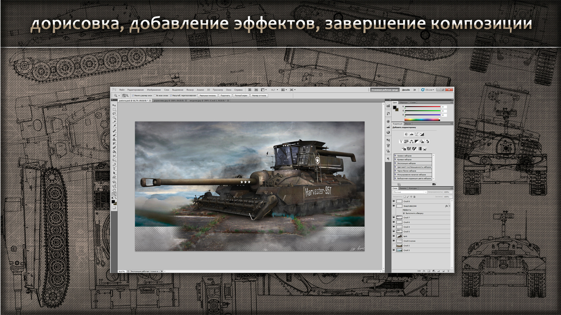The width and height of the screenshot is (561, 315).
Task: Click the Brightness/Contrast adjustment icon
Action: click(x=406, y=134)
